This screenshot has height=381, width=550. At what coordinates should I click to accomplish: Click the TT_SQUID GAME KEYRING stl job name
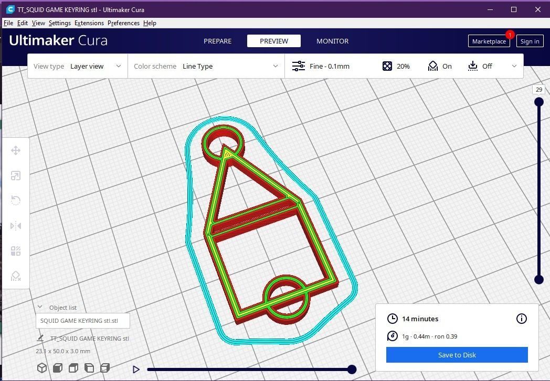[90, 338]
